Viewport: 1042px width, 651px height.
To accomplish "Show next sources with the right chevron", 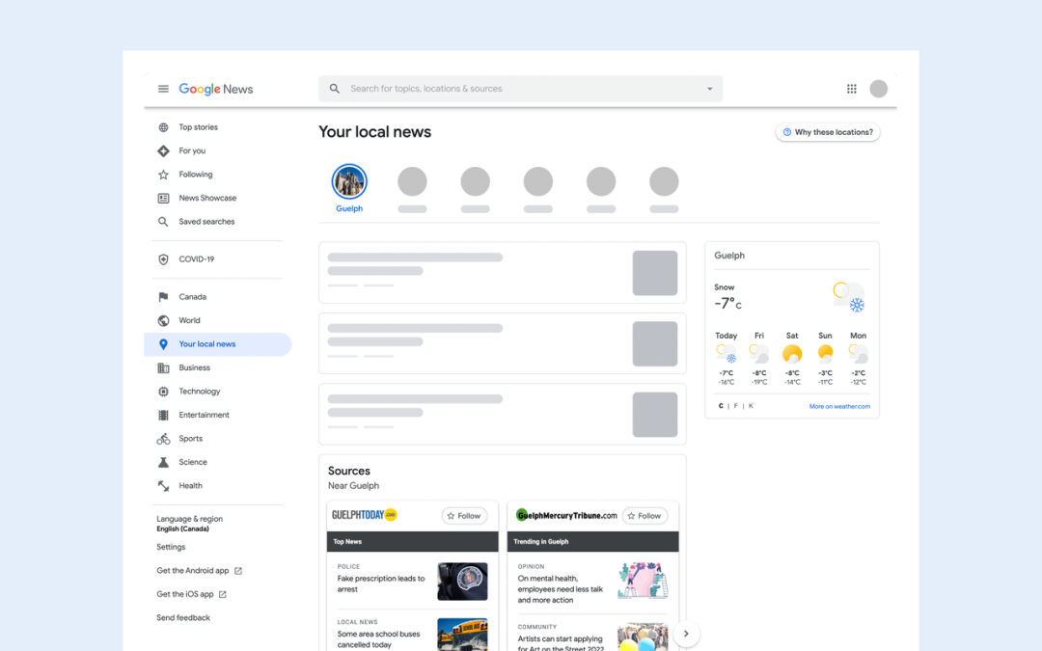I will point(687,634).
